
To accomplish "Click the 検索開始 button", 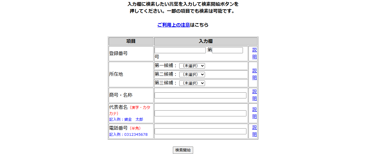I will [x=183, y=150].
